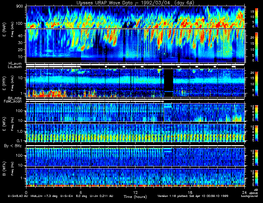Click the 'dB above background' legend text
This screenshot has height=203, width=263.
click(256, 194)
